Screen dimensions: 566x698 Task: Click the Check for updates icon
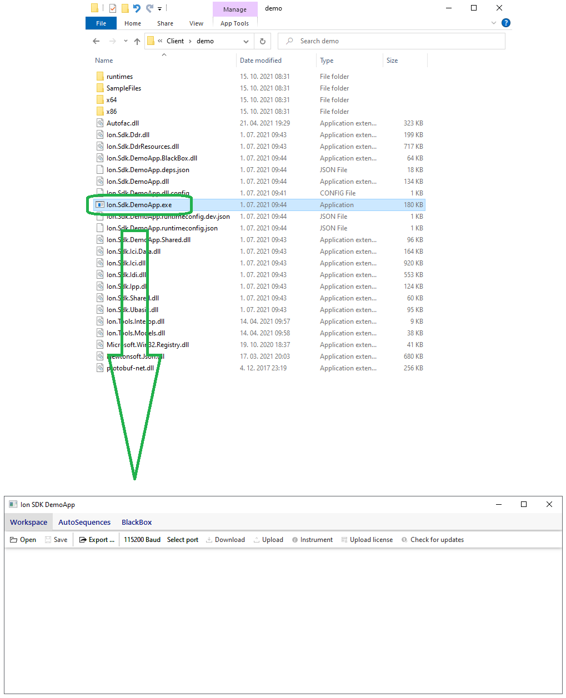click(x=404, y=540)
